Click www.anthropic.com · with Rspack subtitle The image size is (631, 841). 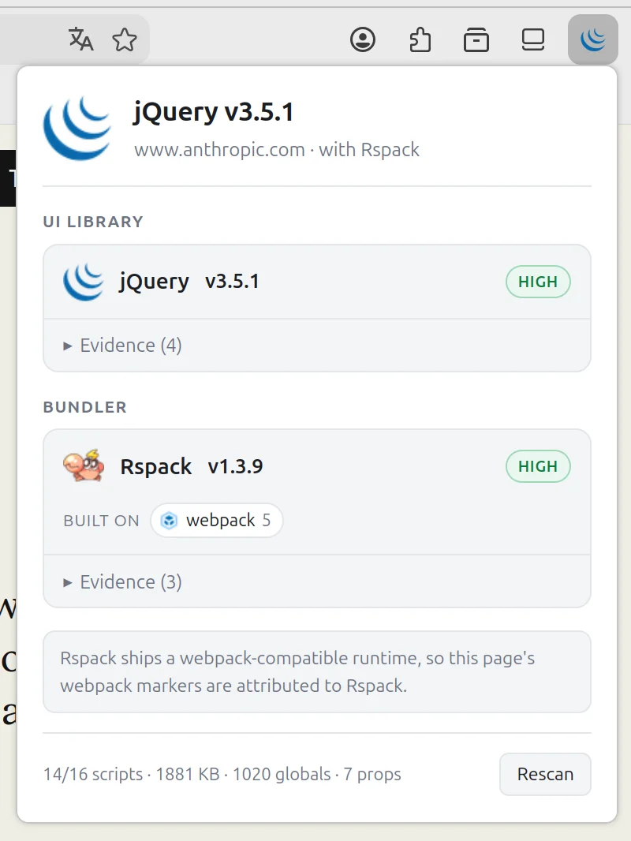[277, 150]
